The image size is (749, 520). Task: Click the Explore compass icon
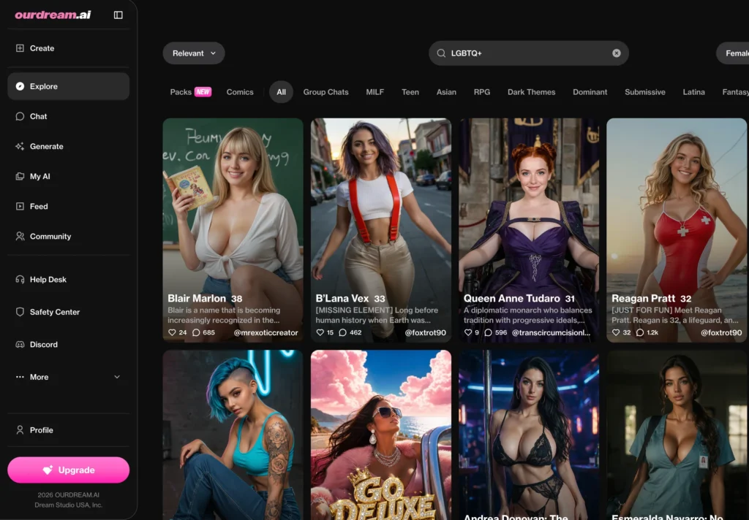[x=20, y=86]
